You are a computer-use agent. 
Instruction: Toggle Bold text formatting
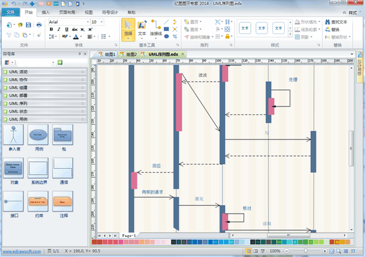[x=51, y=29]
